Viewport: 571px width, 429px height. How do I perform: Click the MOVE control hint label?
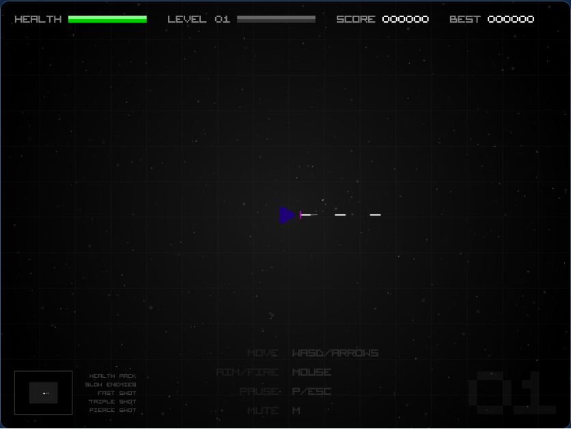click(x=263, y=353)
